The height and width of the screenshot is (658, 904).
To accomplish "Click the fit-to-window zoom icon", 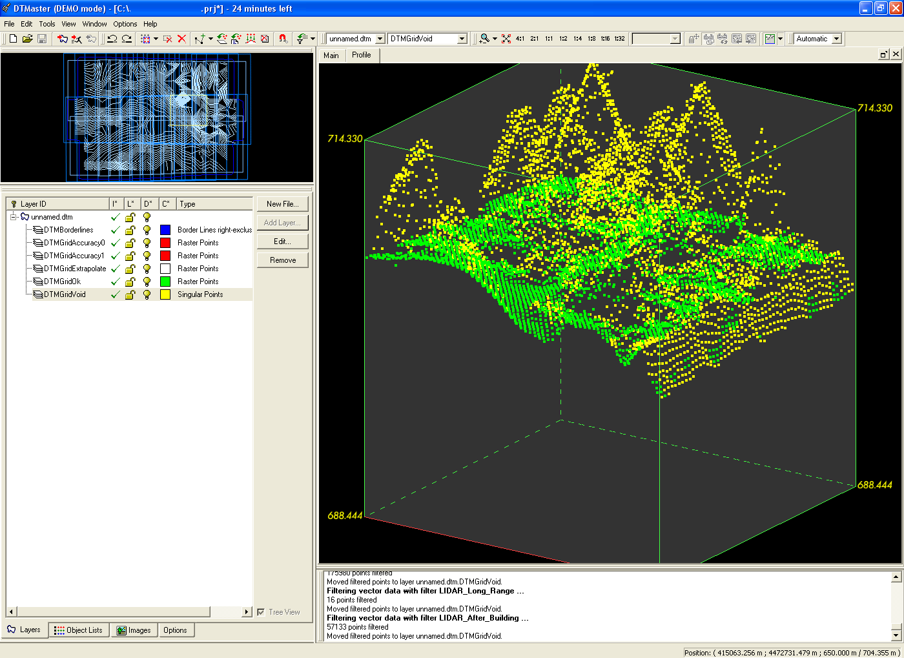I will [x=506, y=39].
